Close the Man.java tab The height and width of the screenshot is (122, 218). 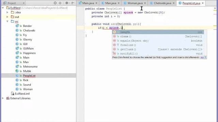coord(119,3)
